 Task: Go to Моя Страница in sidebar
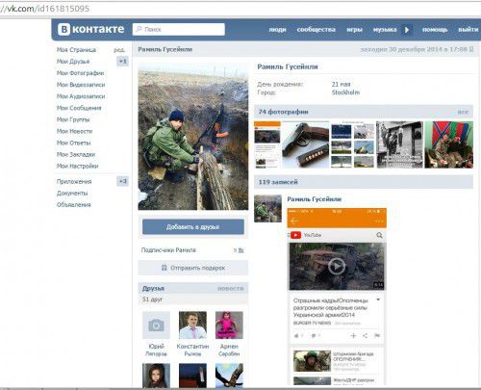click(76, 50)
